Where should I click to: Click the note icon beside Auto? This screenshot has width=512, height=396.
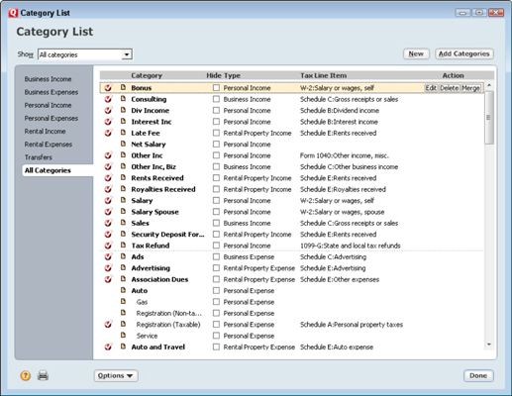coord(123,290)
